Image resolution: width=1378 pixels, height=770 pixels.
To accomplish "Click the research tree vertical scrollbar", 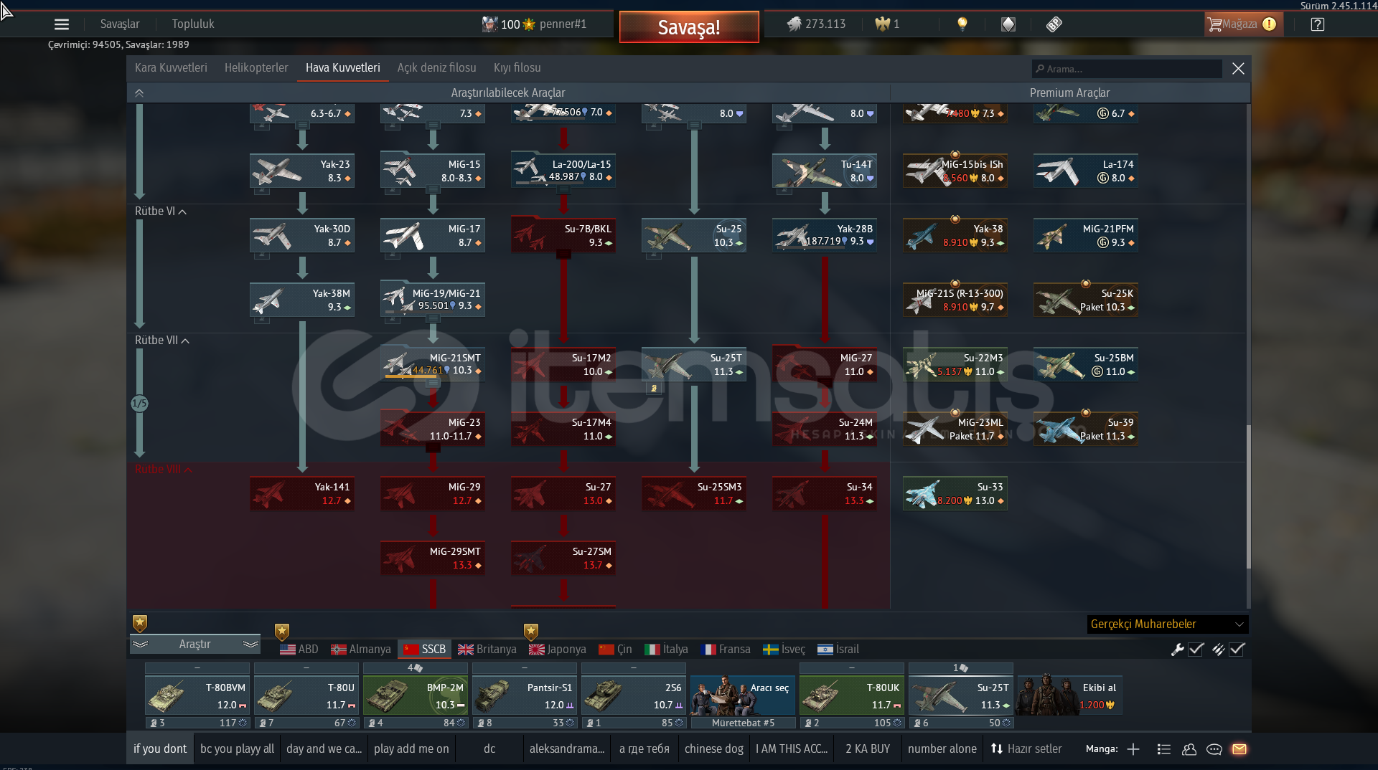I will tap(1249, 497).
